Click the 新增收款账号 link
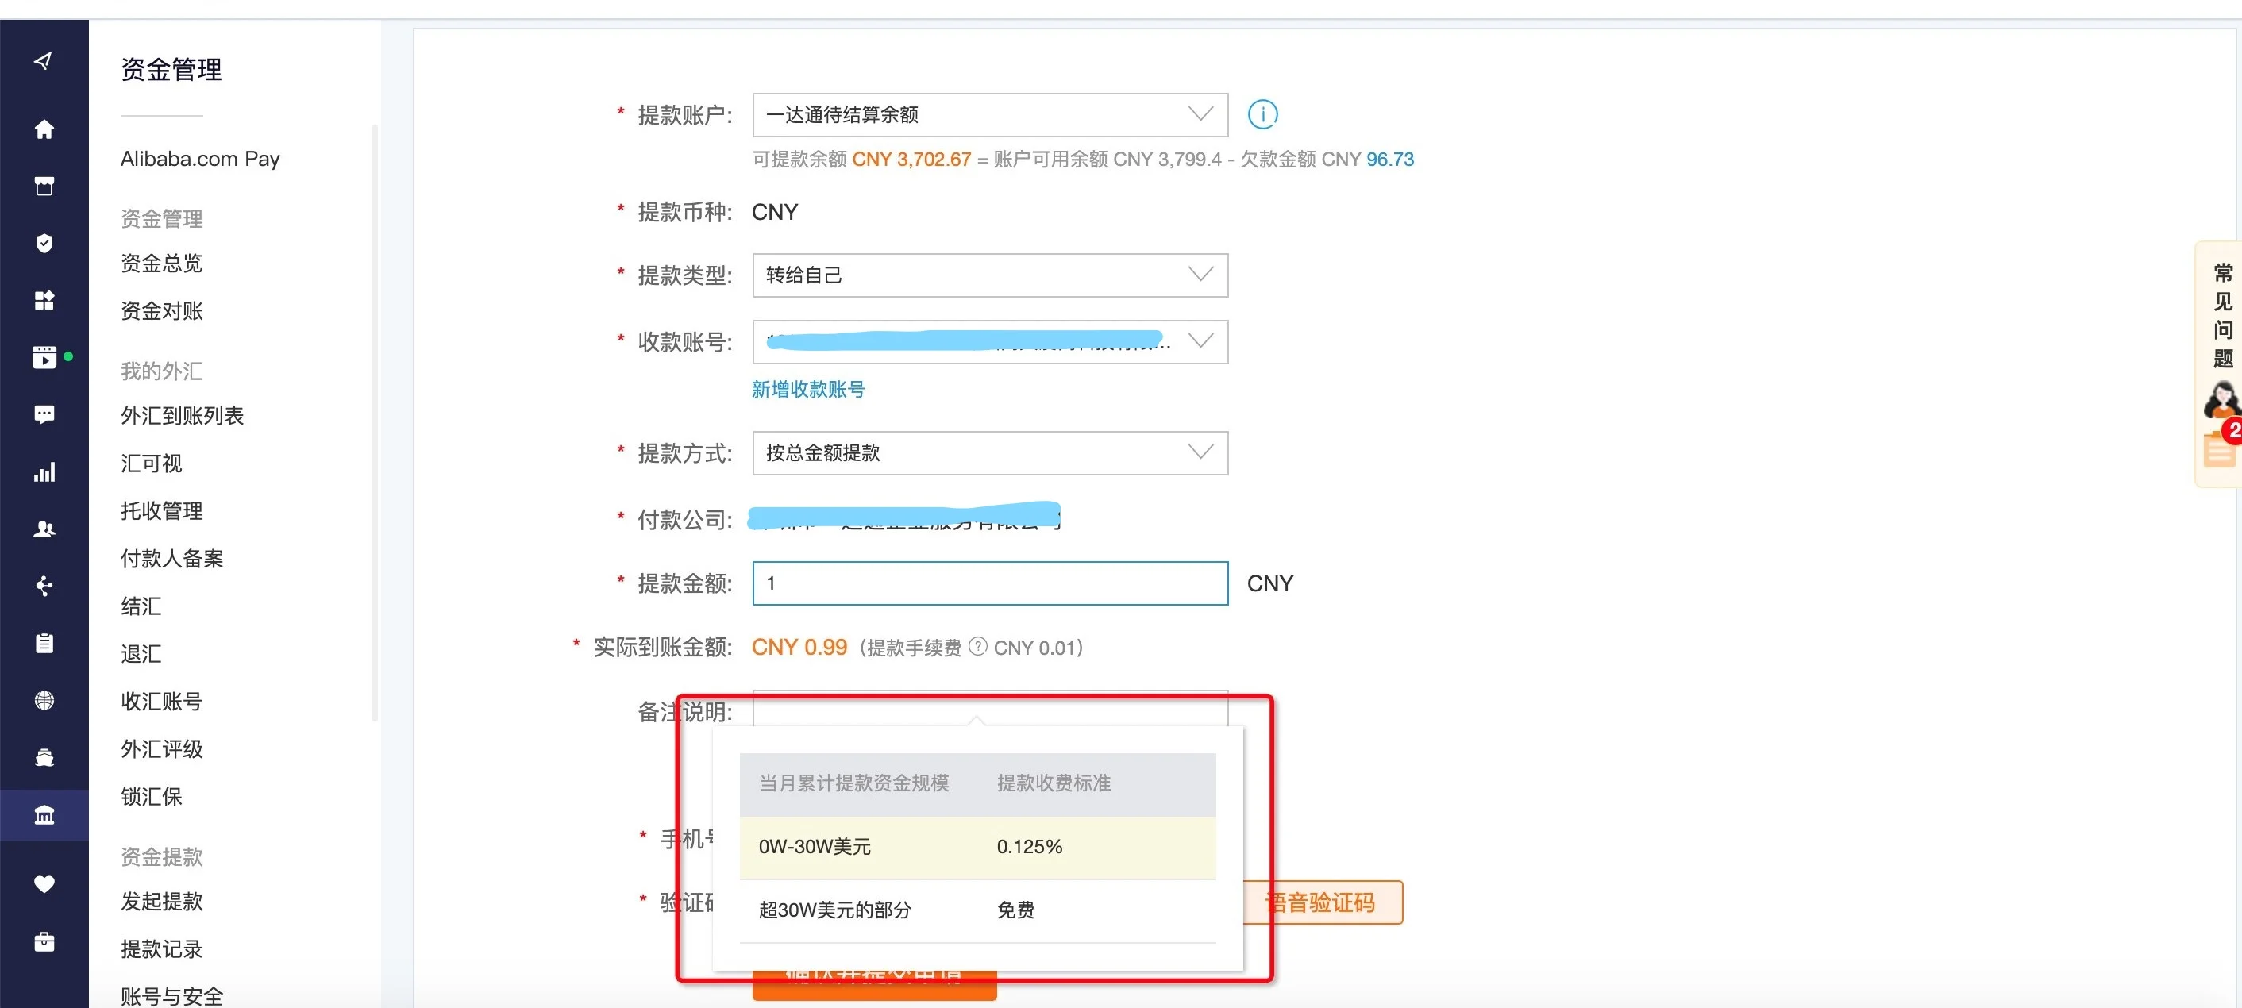Screen dimensions: 2242x1008 [807, 387]
